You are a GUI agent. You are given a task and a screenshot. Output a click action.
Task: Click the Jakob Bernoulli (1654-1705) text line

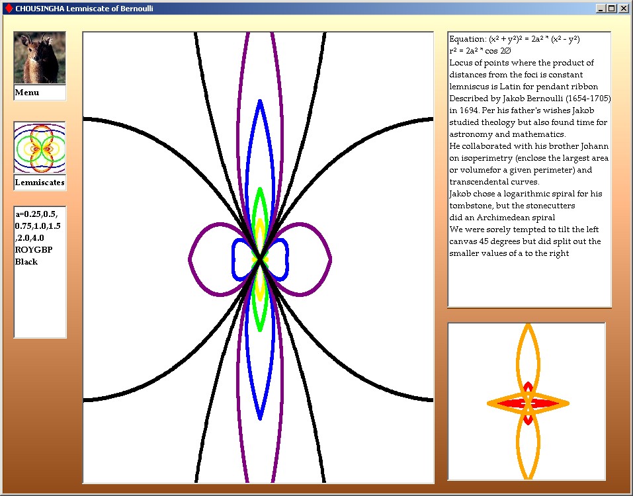pyautogui.click(x=529, y=99)
